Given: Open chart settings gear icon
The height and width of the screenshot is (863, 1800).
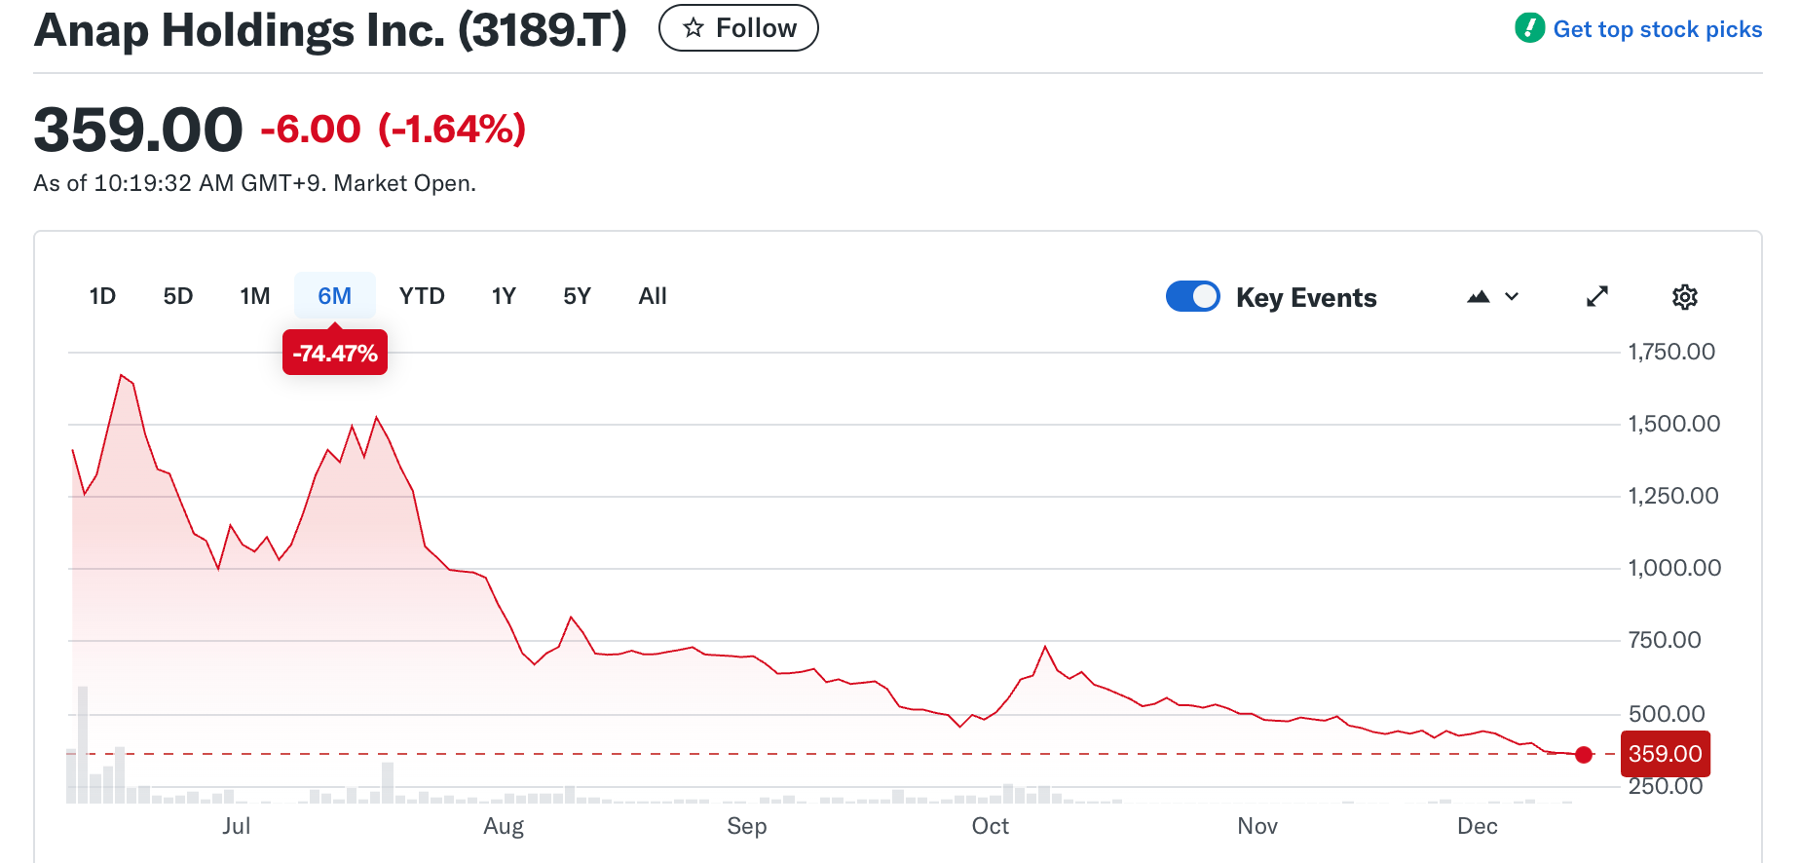Looking at the screenshot, I should point(1685,297).
